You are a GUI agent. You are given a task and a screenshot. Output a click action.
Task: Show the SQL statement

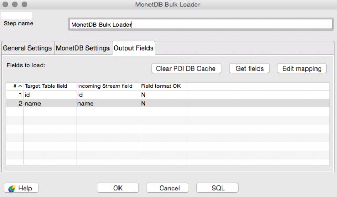pyautogui.click(x=217, y=188)
